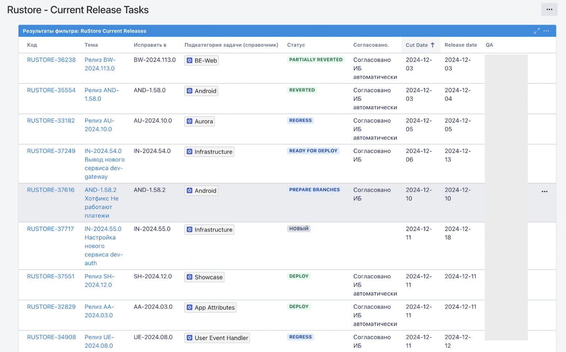The image size is (566, 352).
Task: Click the fix version AU-2024.10.0
Action: coord(153,121)
